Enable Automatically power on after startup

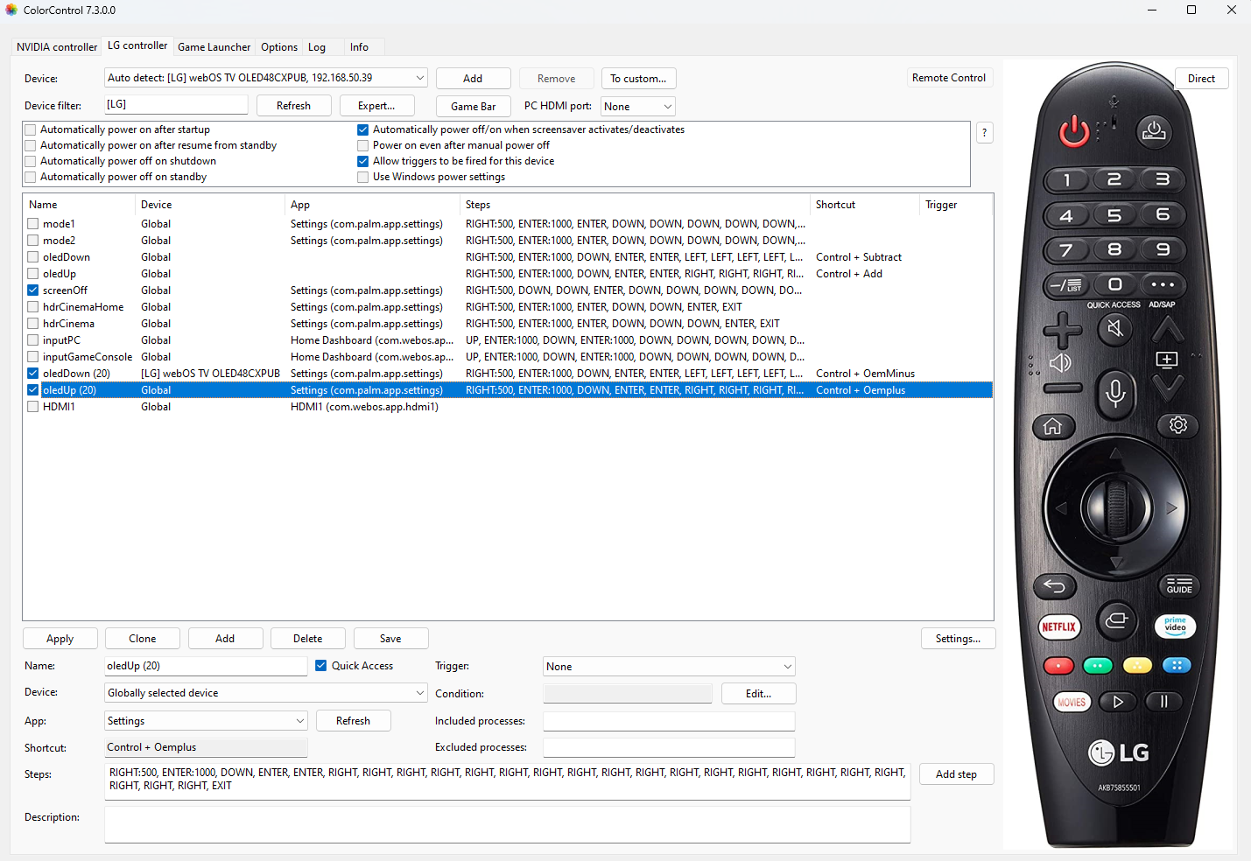(32, 129)
